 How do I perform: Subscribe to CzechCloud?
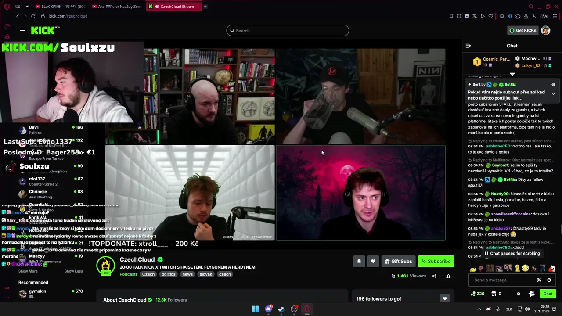coord(436,261)
